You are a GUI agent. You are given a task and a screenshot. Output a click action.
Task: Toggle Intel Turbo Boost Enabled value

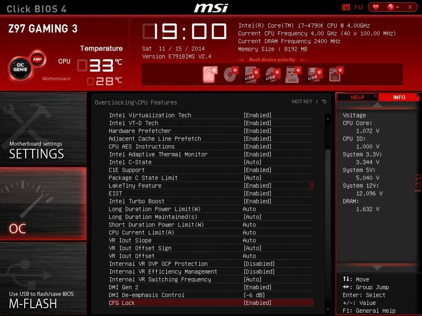pos(257,201)
